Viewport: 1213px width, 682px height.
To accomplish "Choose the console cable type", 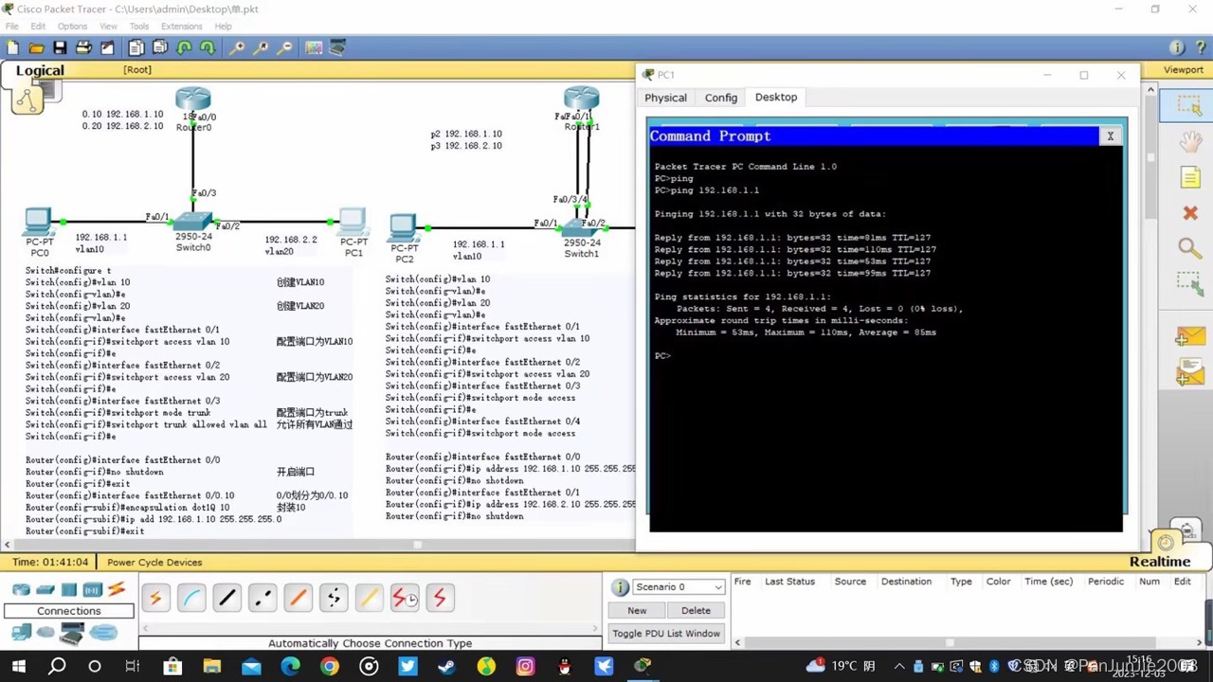I will click(191, 598).
